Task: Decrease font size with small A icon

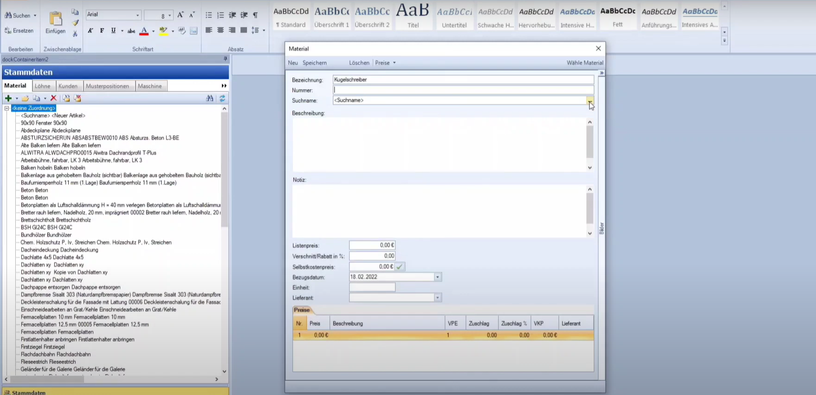Action: (192, 15)
